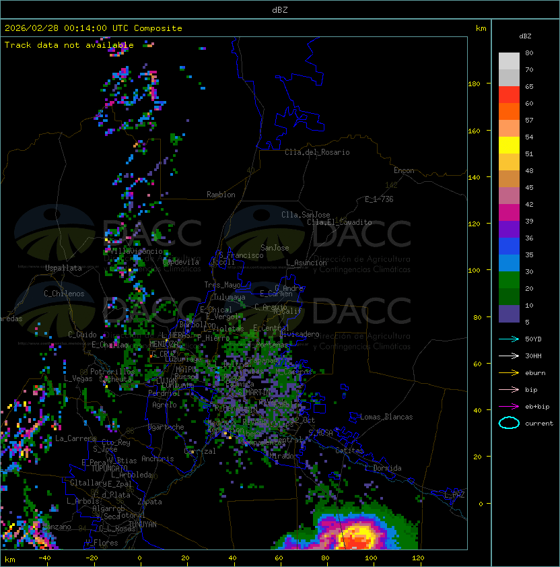Click the yellow eburn arrow in legend

509,373
